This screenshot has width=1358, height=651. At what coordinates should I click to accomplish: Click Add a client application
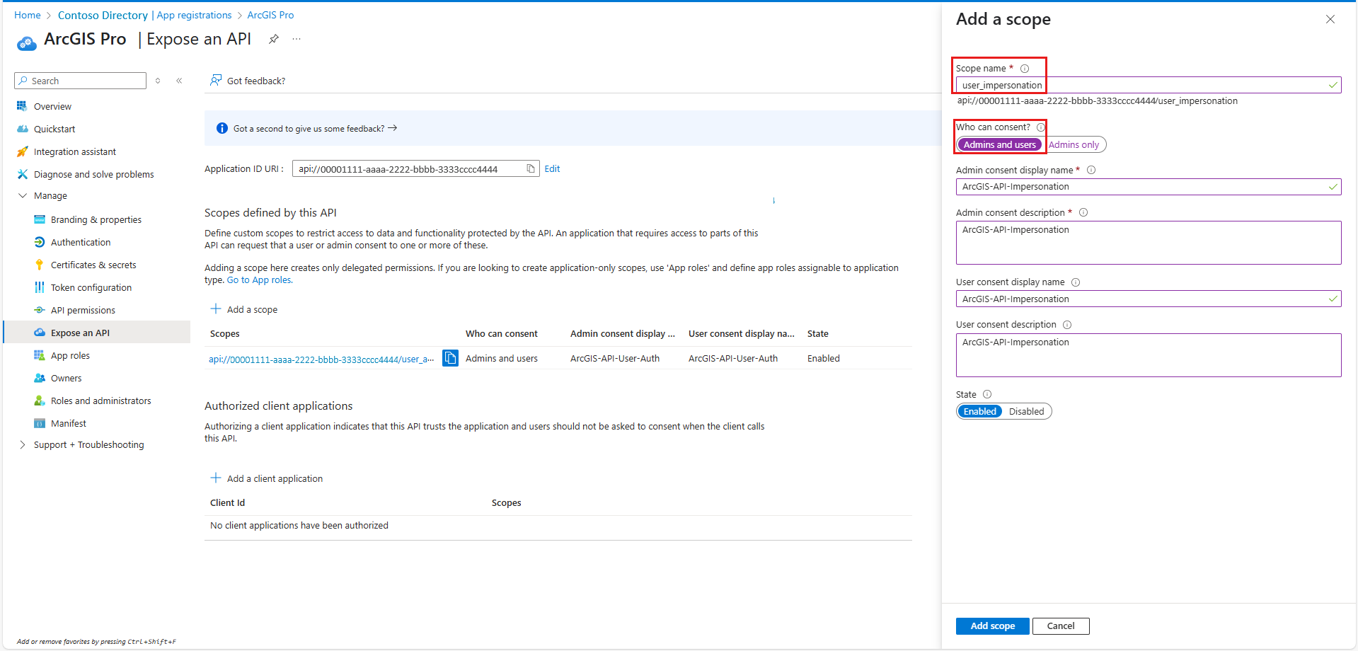[267, 478]
